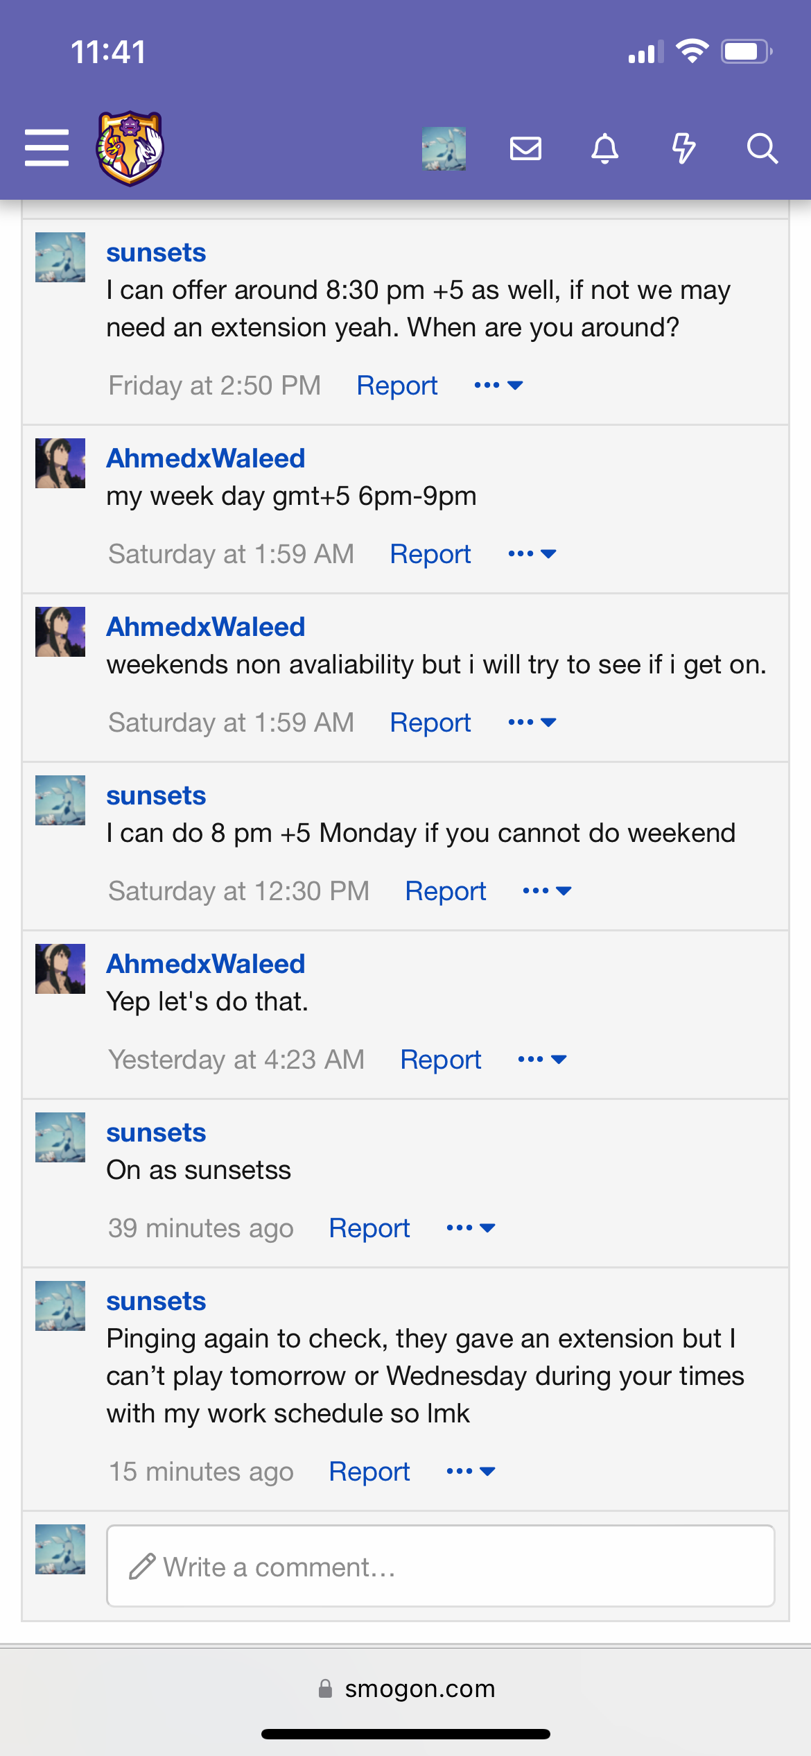
Task: Open the search magnifier icon
Action: pyautogui.click(x=762, y=148)
